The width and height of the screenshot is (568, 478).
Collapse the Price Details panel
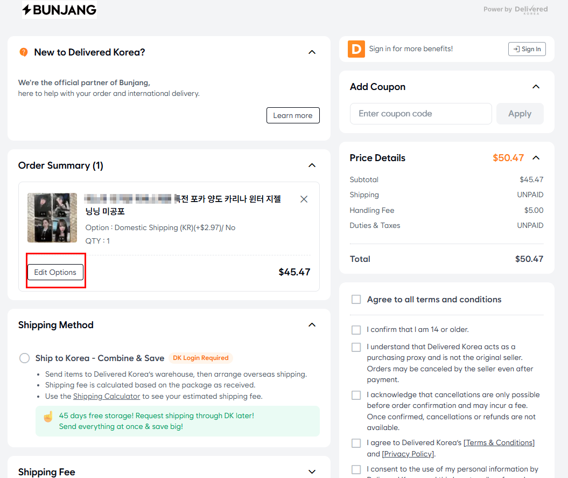point(536,158)
